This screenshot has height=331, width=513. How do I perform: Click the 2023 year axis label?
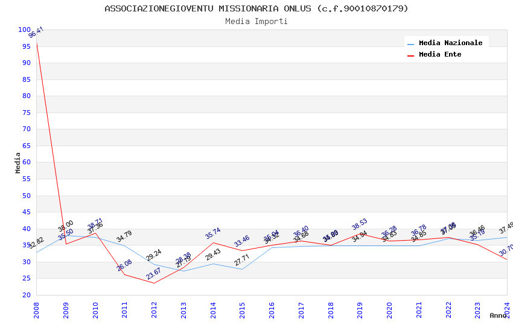pyautogui.click(x=477, y=310)
